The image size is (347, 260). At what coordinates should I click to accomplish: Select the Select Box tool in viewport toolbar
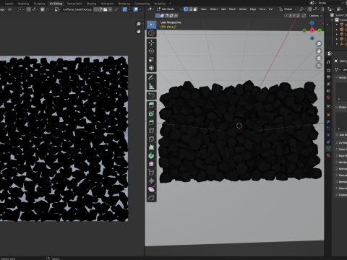click(151, 25)
